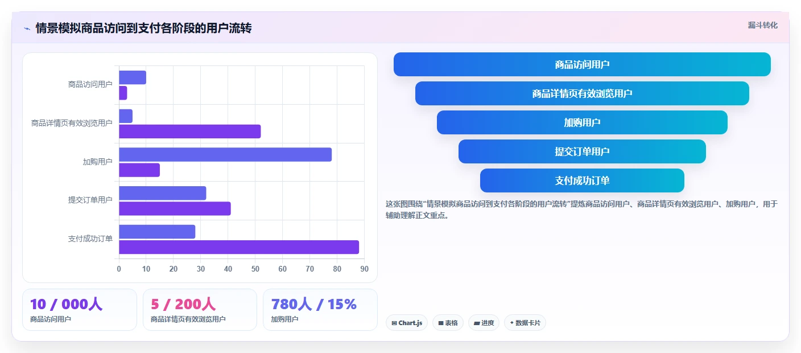This screenshot has height=353, width=801.
Task: Click the purple bar for 加购用户
Action: 139,170
